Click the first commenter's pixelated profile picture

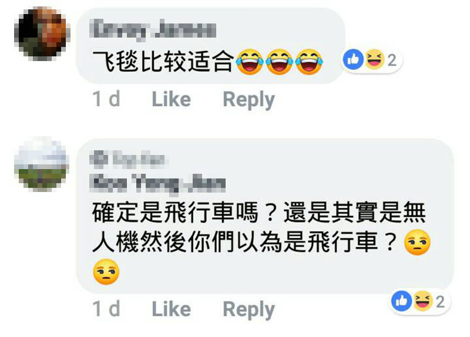42,33
